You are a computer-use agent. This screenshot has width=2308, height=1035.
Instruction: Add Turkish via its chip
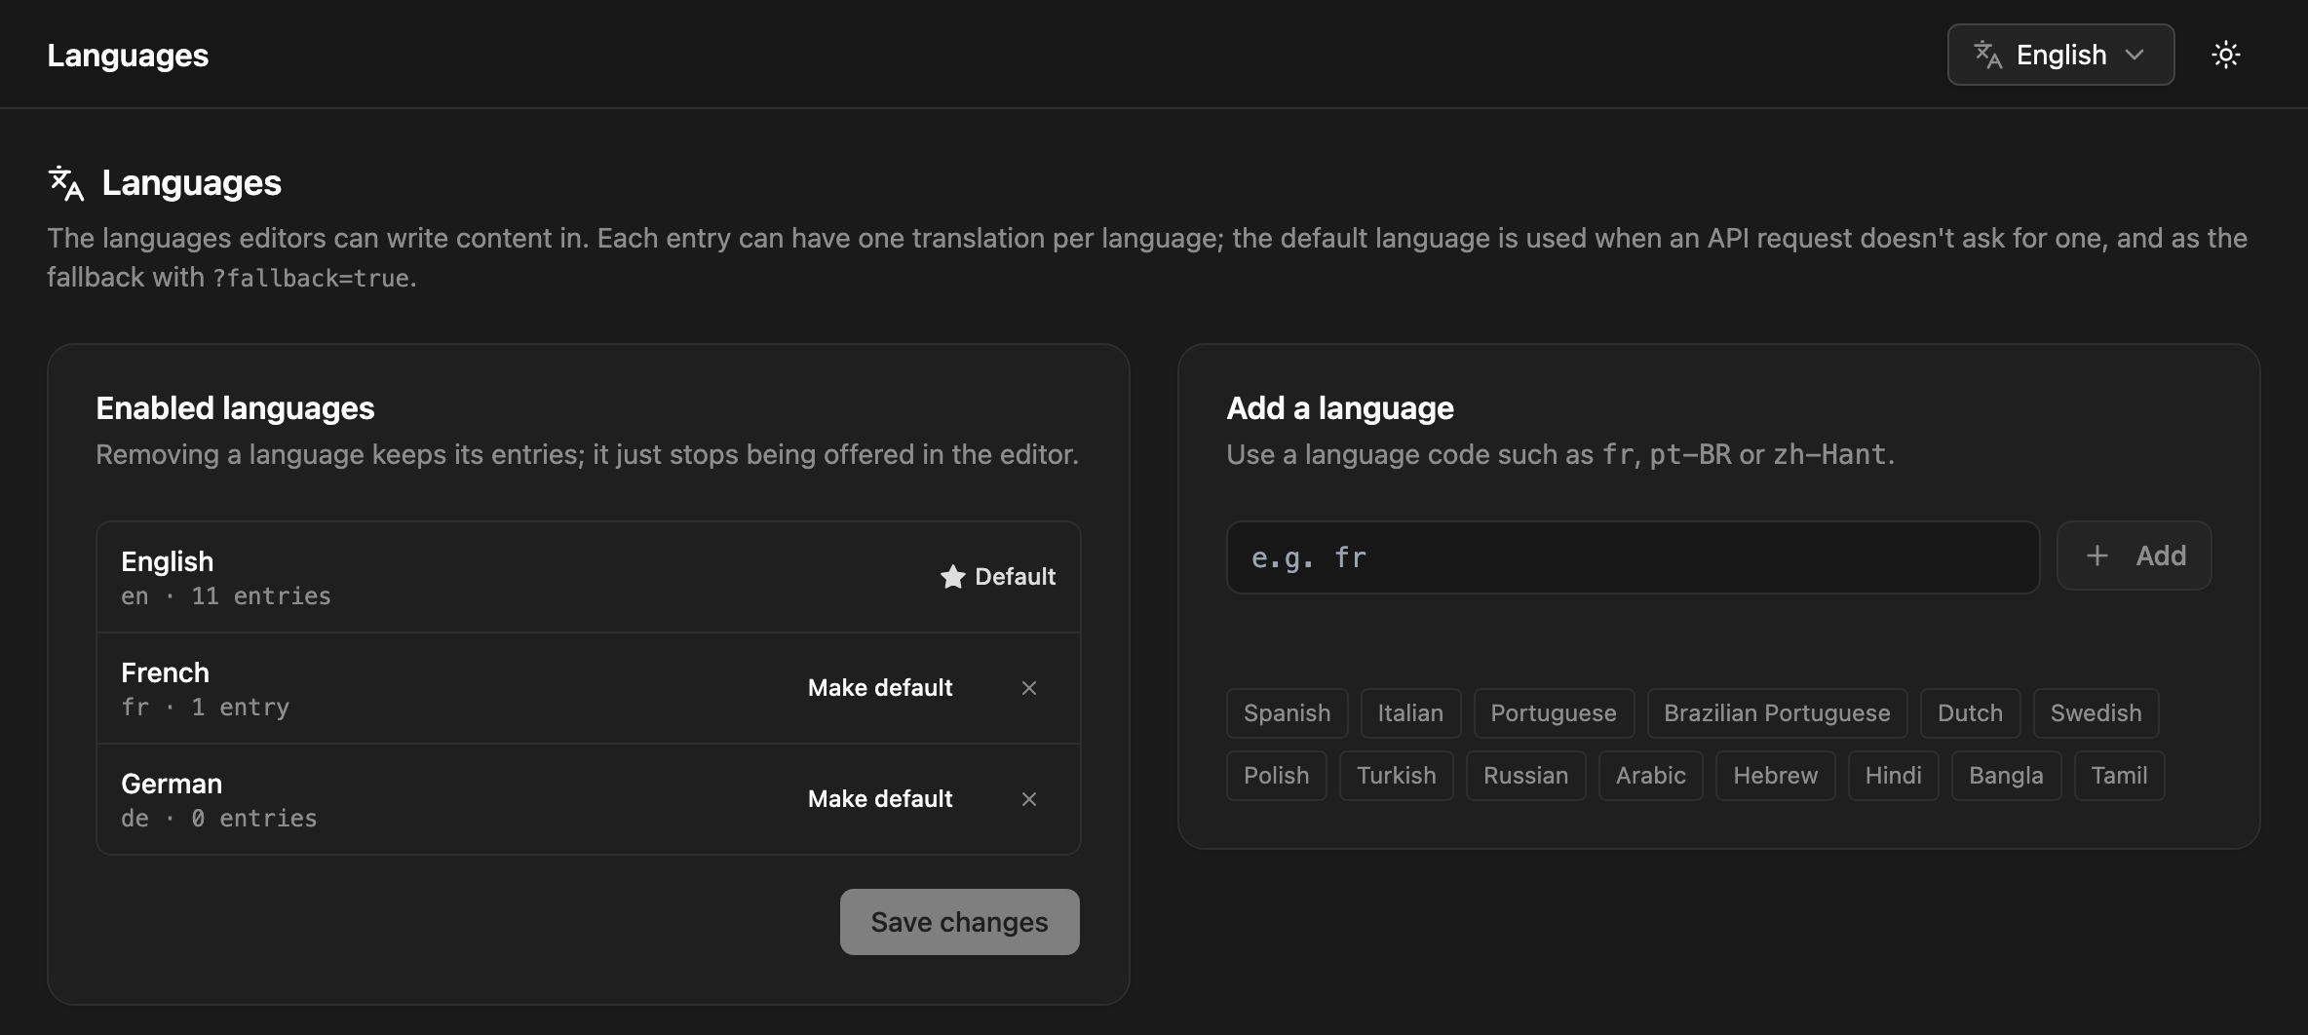pos(1396,776)
